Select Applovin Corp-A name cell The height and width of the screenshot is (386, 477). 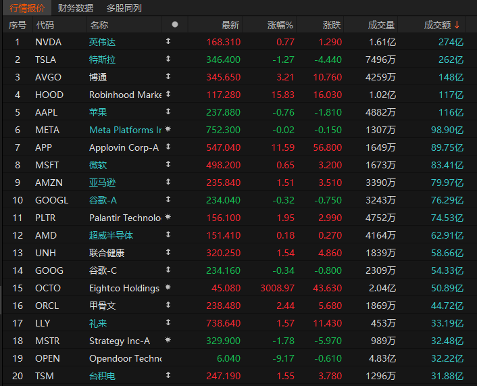tap(124, 147)
